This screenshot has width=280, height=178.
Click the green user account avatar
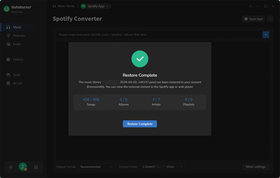tap(23, 167)
